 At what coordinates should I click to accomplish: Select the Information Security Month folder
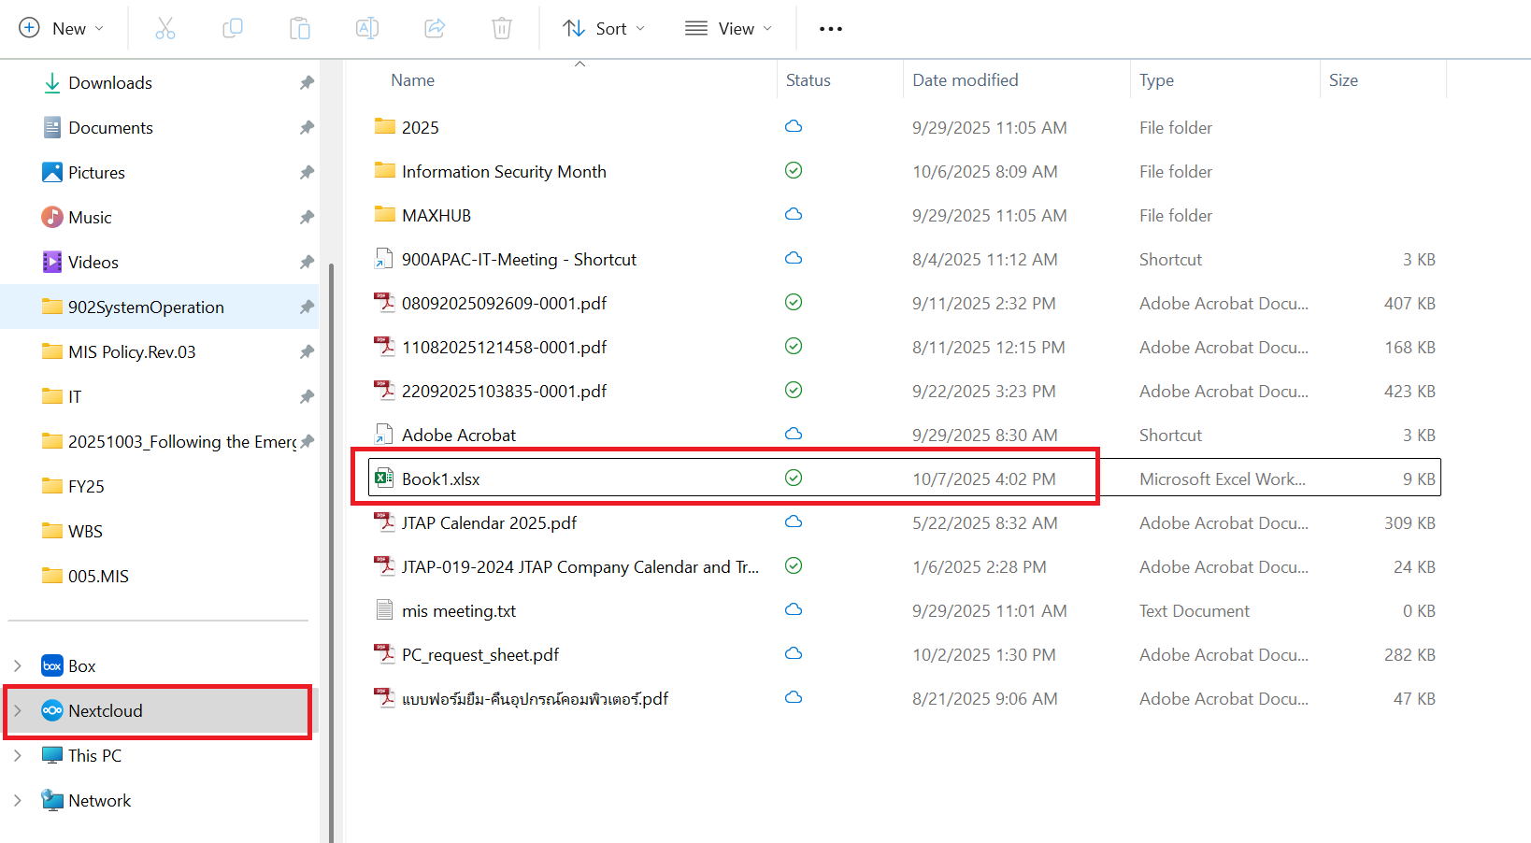(504, 172)
